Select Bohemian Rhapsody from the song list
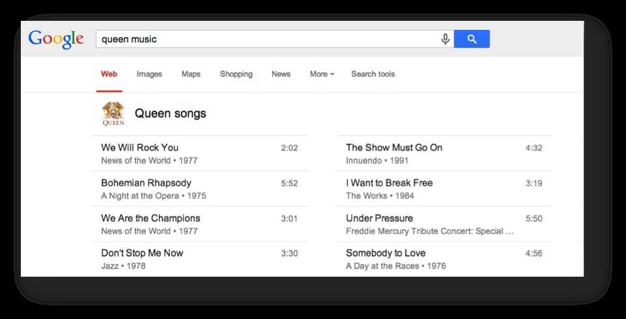This screenshot has height=319, width=626. 146,183
